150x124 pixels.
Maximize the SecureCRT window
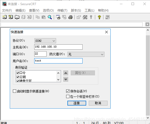tap(133, 4)
